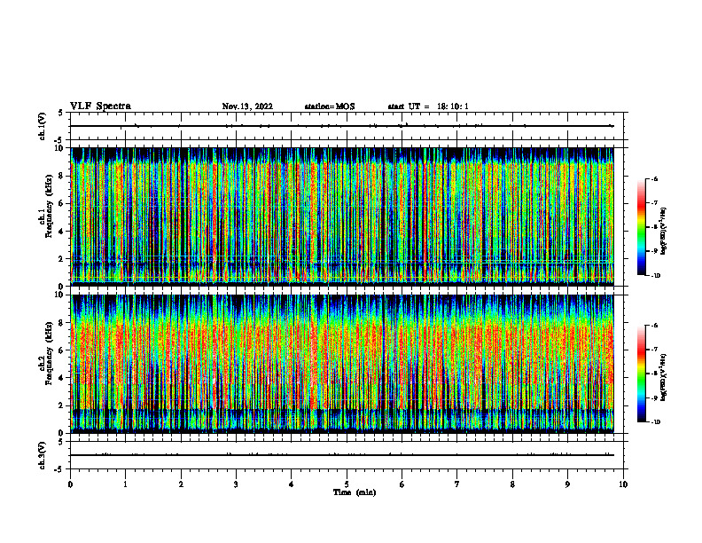The image size is (702, 543).
Task: Click tick label '2' on the time axis
Action: (181, 484)
